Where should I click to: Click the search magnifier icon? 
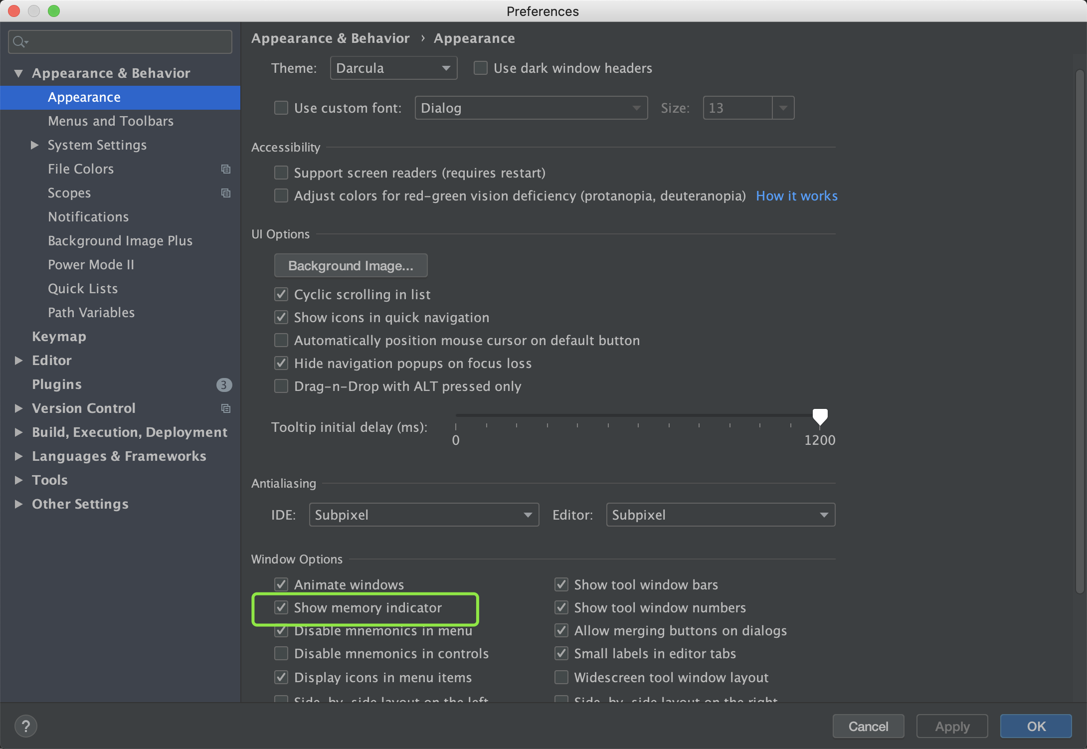pos(20,42)
